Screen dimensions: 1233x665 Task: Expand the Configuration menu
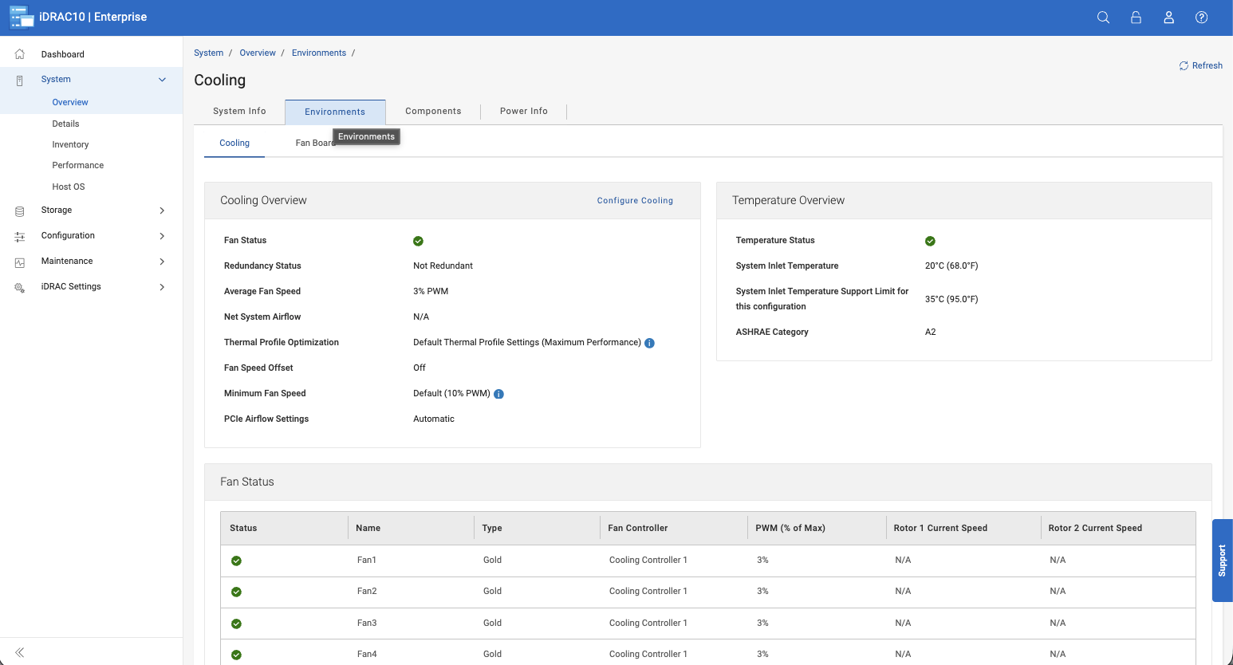click(x=162, y=236)
